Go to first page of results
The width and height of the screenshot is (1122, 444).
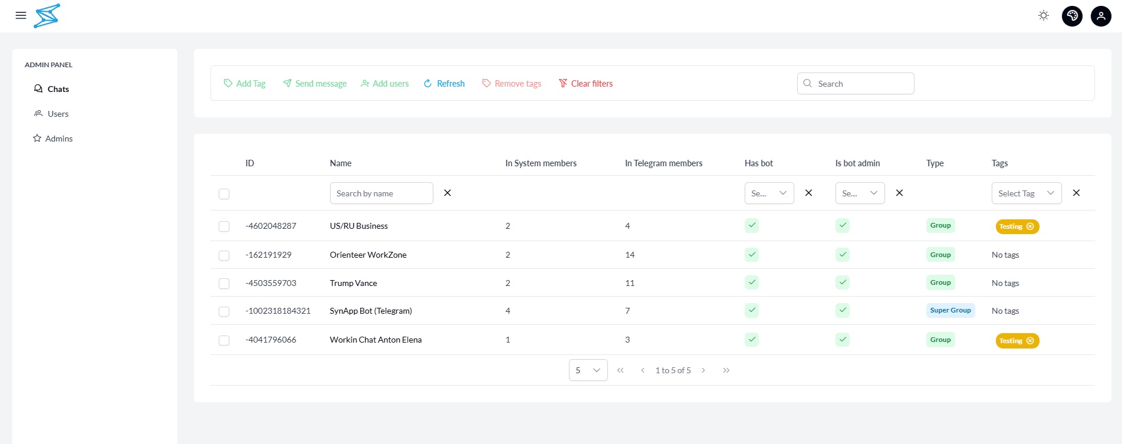coord(620,370)
